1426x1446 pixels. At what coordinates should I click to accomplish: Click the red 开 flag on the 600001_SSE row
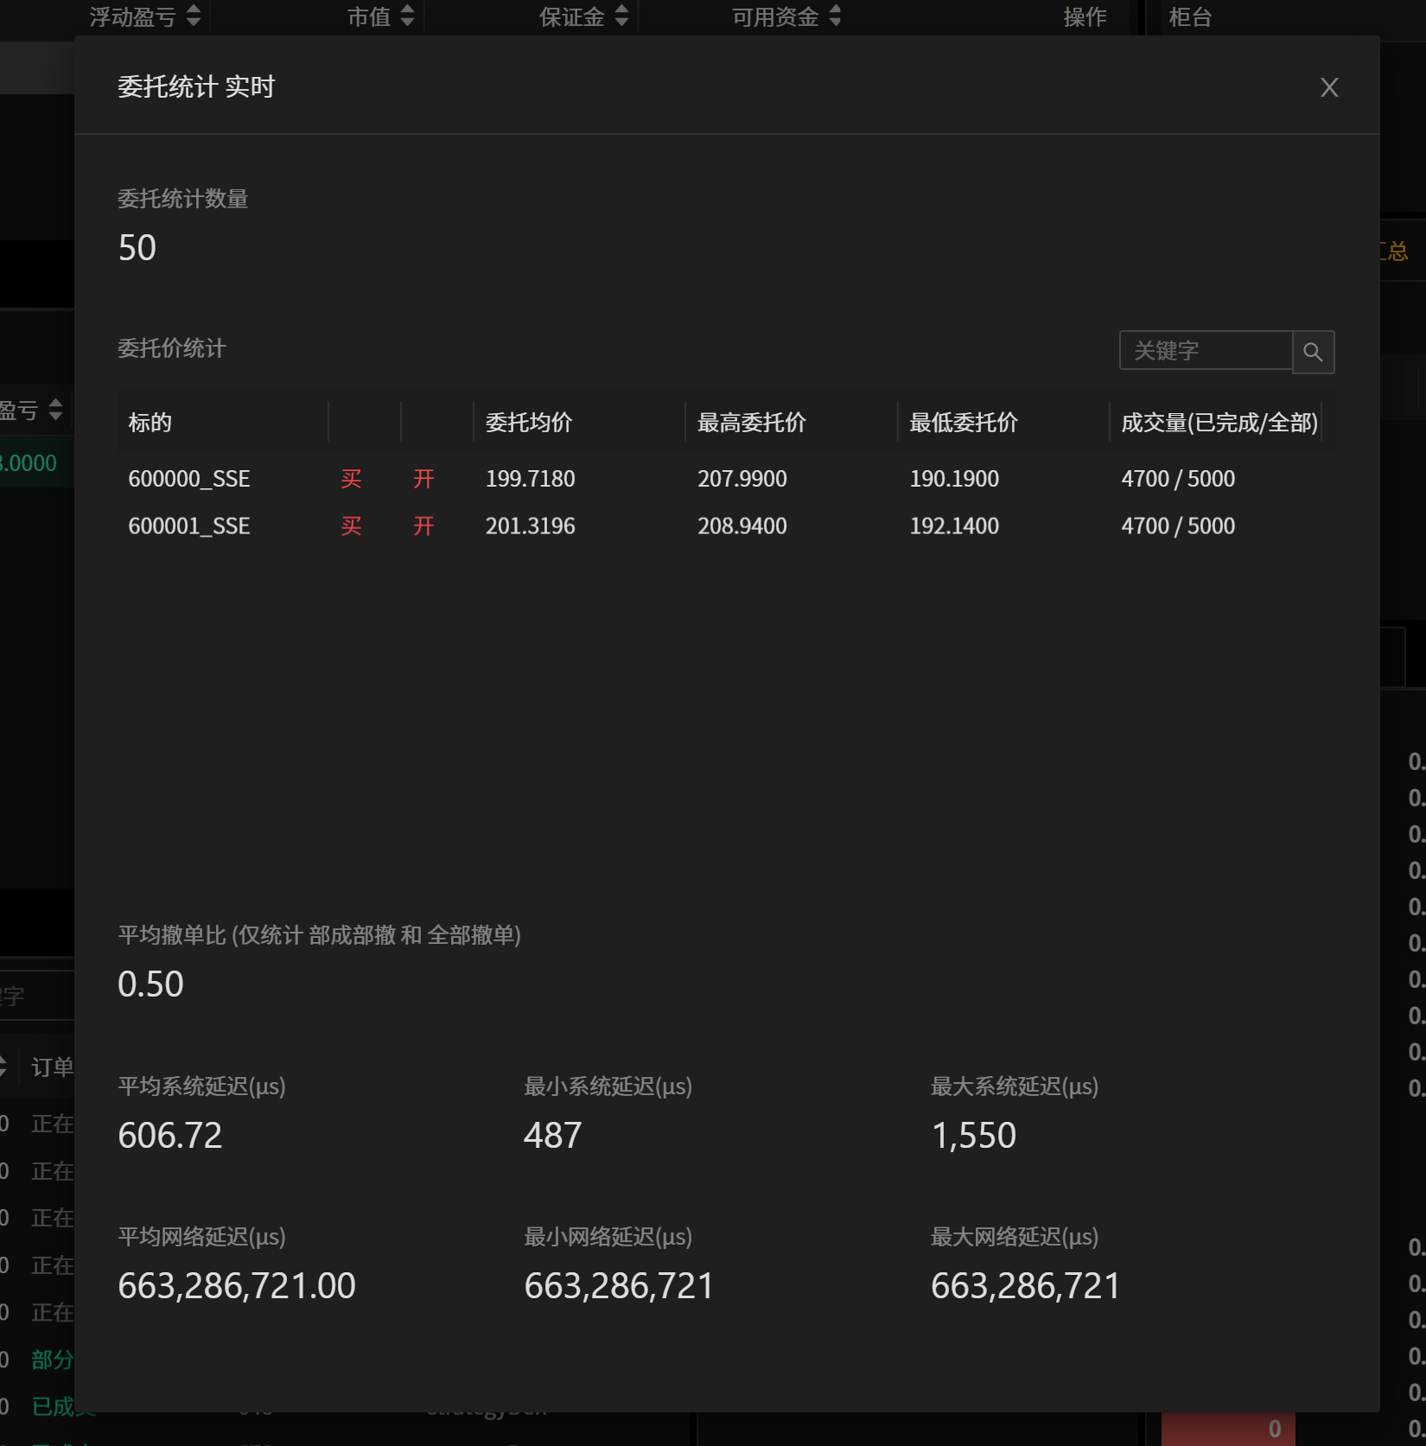(x=423, y=526)
